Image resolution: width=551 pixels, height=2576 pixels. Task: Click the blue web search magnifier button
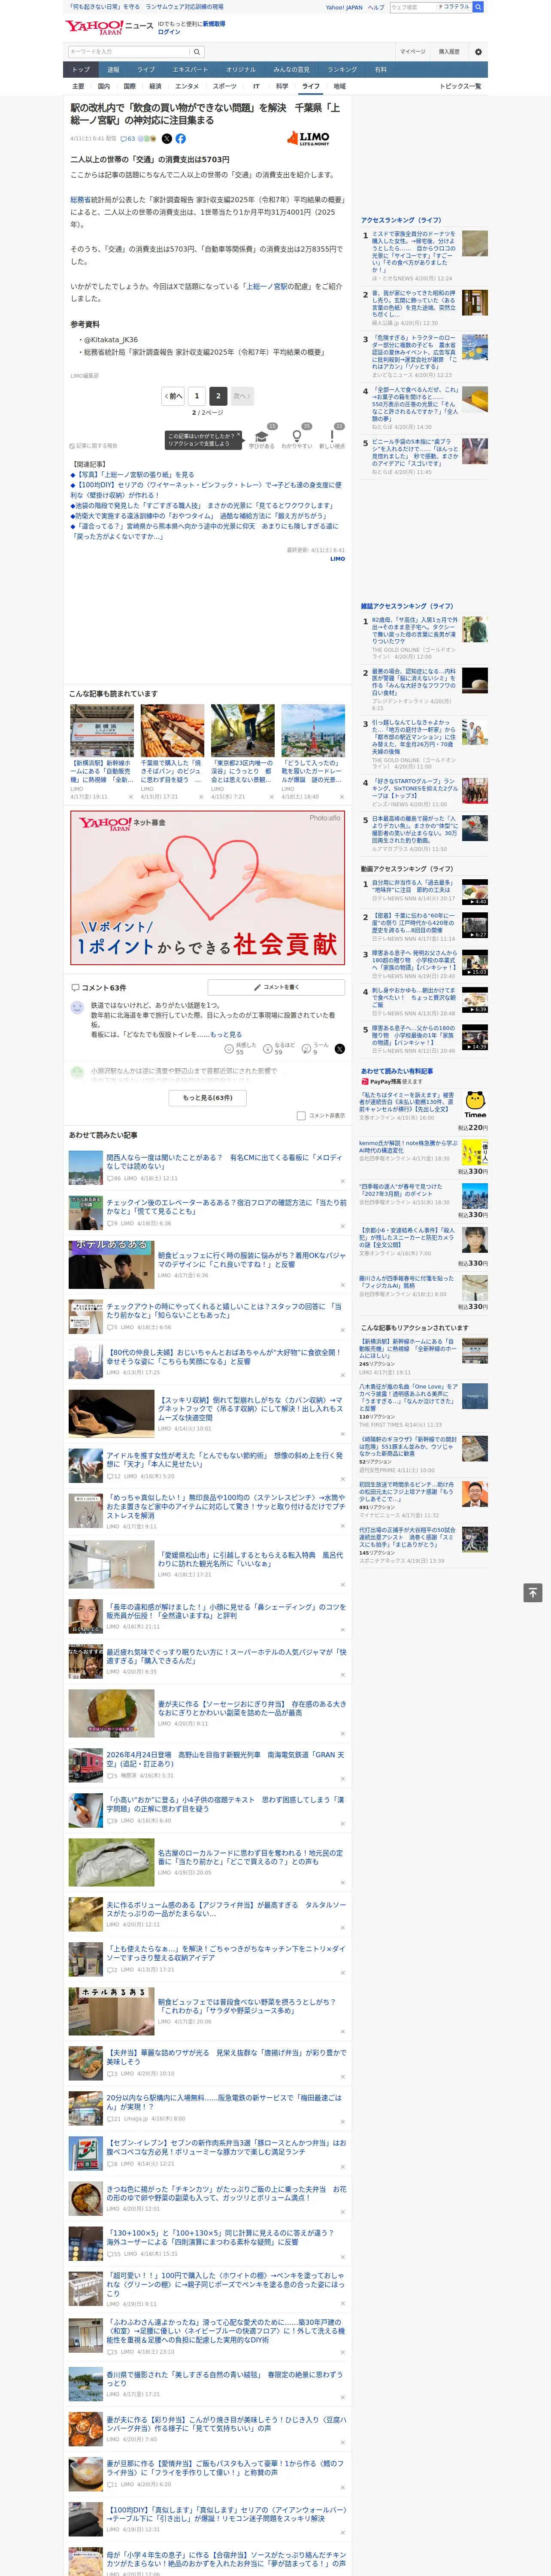478,7
